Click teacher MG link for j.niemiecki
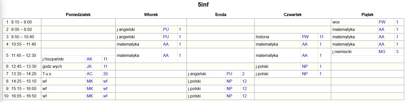406x102 pixels. 382,52
